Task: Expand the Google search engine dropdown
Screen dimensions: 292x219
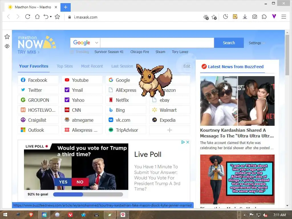Action: (96, 43)
